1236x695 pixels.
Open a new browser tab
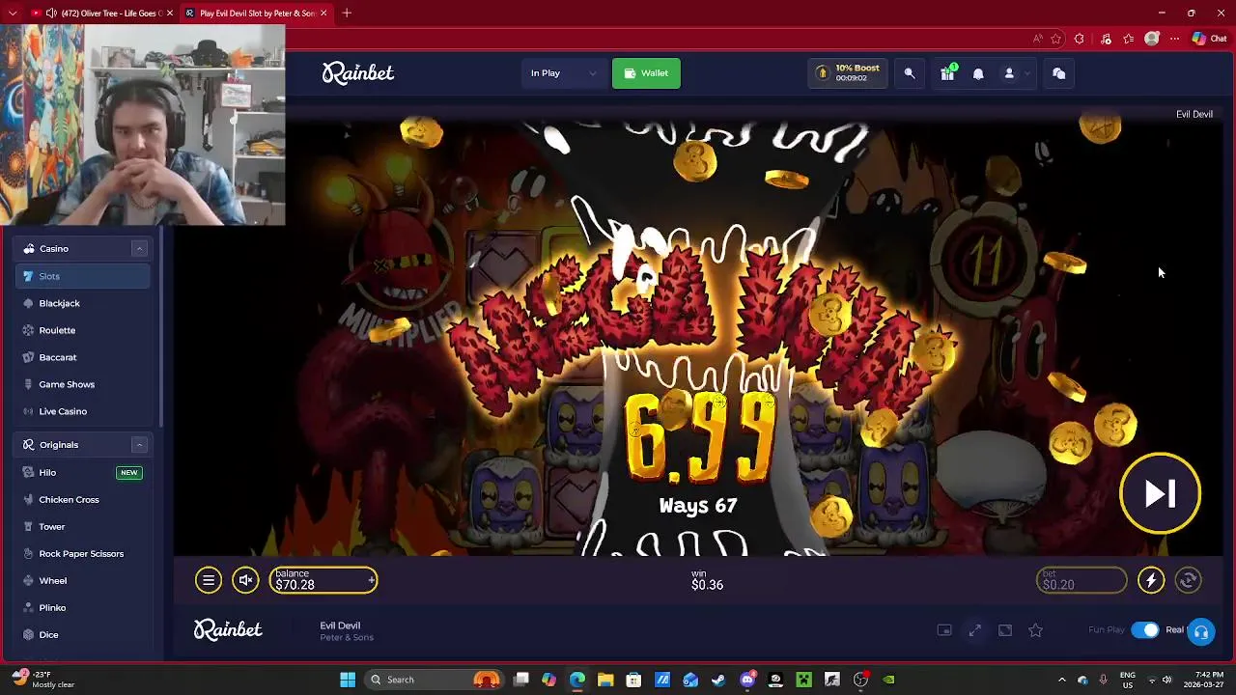(347, 13)
